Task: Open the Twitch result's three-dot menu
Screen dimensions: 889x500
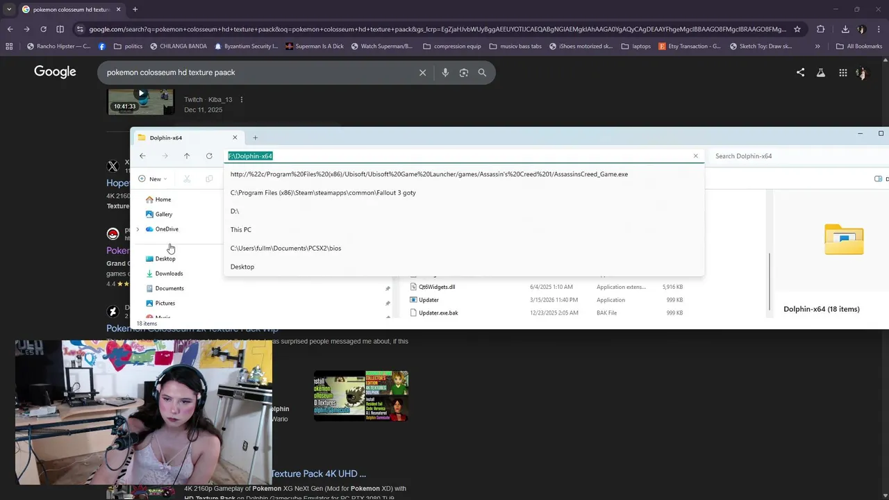Action: pos(242,99)
